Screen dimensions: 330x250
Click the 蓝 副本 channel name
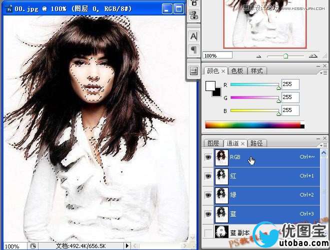(x=239, y=233)
